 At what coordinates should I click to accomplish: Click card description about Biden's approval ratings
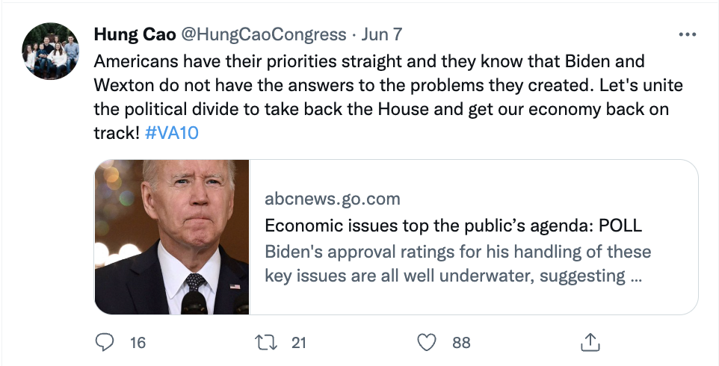click(457, 264)
